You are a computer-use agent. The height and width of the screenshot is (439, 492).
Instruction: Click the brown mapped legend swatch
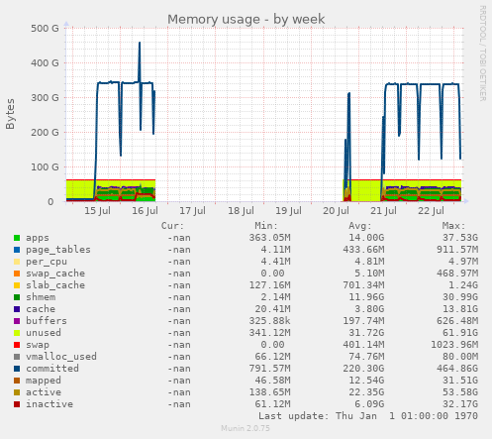pyautogui.click(x=17, y=381)
